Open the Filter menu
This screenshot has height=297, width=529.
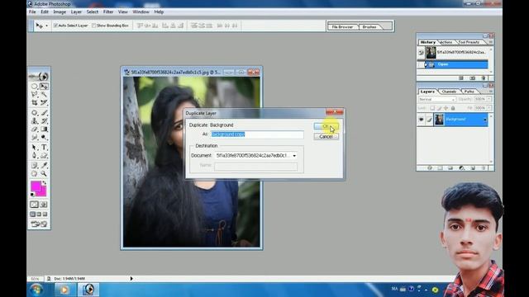pos(108,12)
